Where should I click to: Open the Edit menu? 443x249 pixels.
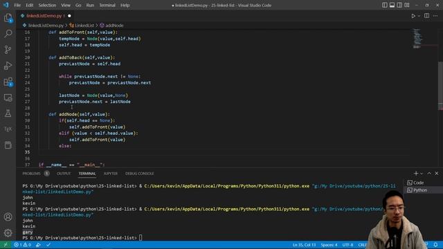click(x=29, y=5)
